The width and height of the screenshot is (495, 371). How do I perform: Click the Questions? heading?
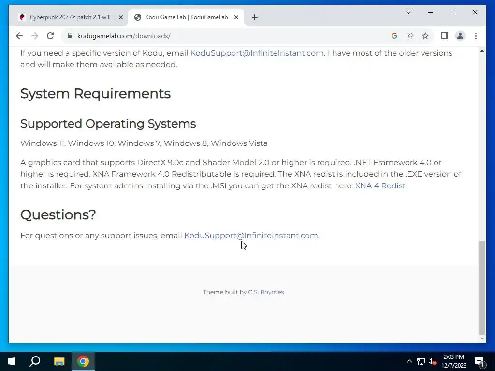click(58, 215)
